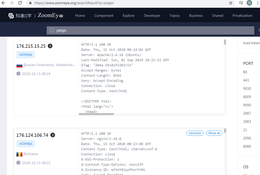The image size is (260, 175).
Task: Open details arrow for 176.215.15.25
Action: (x=50, y=46)
